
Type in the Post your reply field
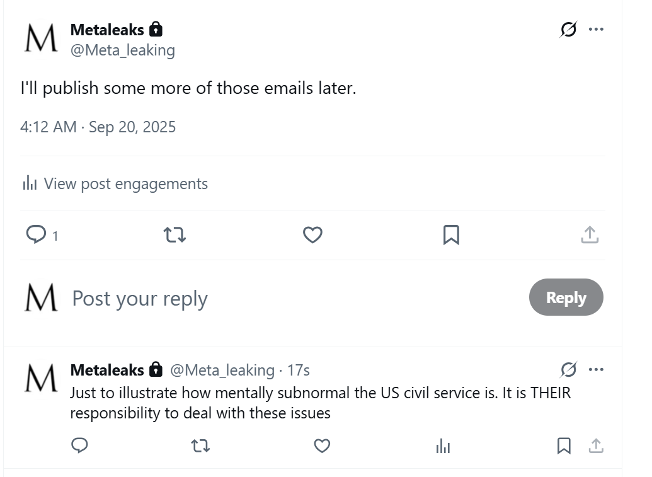[x=252, y=298]
